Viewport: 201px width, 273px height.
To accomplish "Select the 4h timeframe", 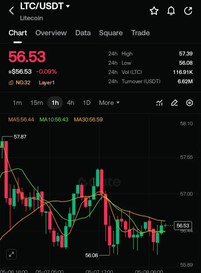I will point(70,103).
